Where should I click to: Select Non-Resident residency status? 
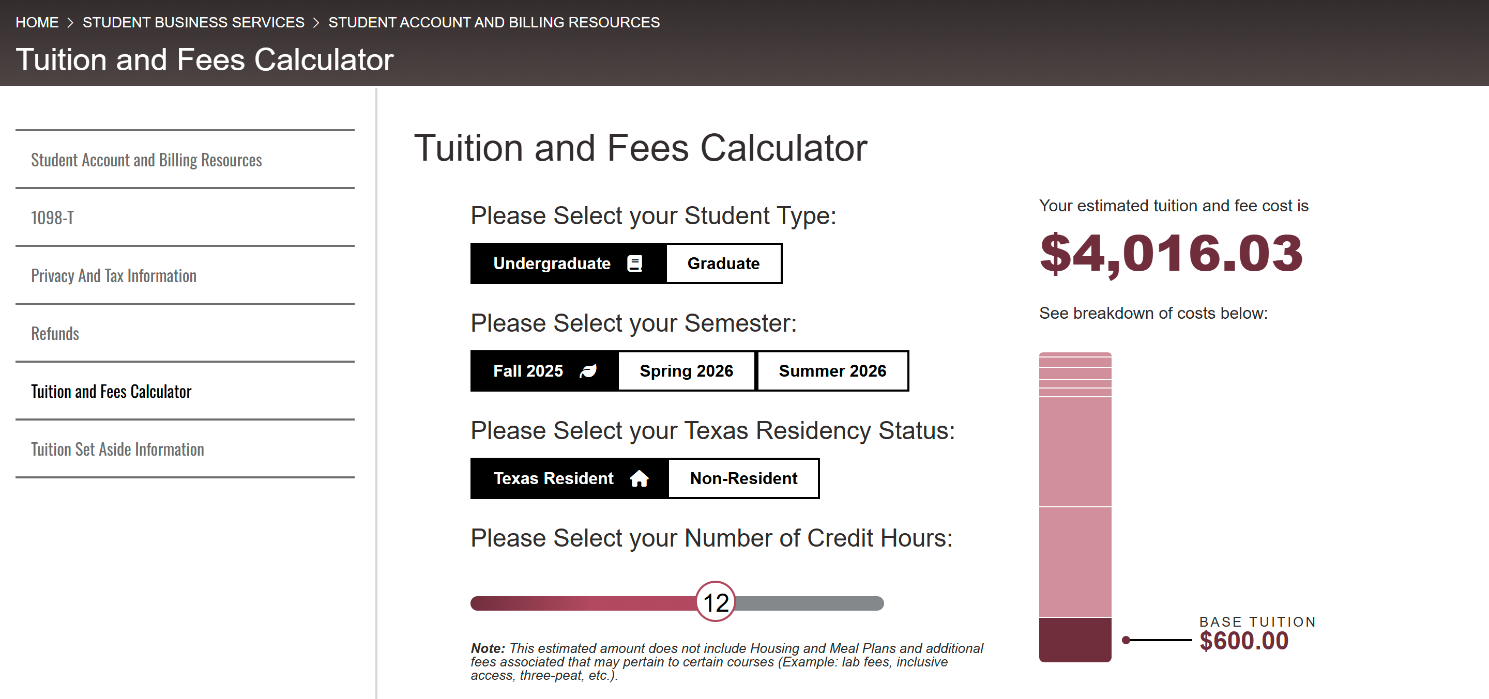click(x=743, y=478)
